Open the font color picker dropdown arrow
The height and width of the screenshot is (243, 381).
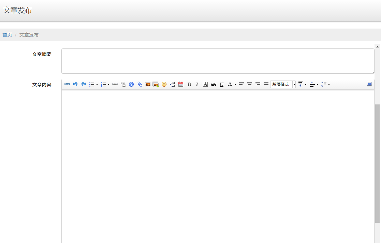(x=235, y=84)
